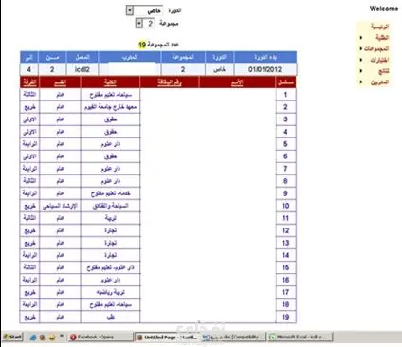The width and height of the screenshot is (402, 347).
Task: Click the Excel icon in the Microsoft Excel taskbar button
Action: [272, 338]
